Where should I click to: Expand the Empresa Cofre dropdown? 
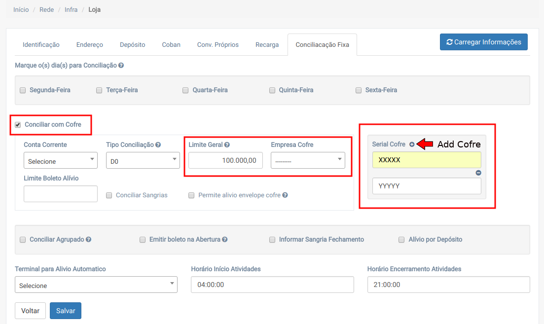(x=308, y=160)
